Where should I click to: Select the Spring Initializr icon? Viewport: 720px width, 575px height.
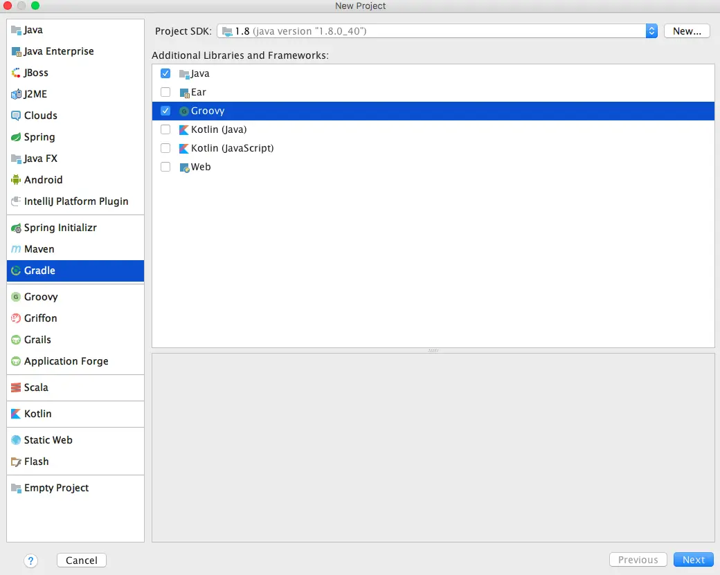16,228
